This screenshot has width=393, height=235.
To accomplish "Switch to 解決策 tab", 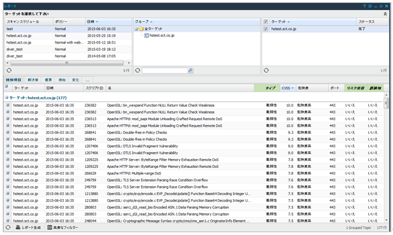I will point(33,80).
